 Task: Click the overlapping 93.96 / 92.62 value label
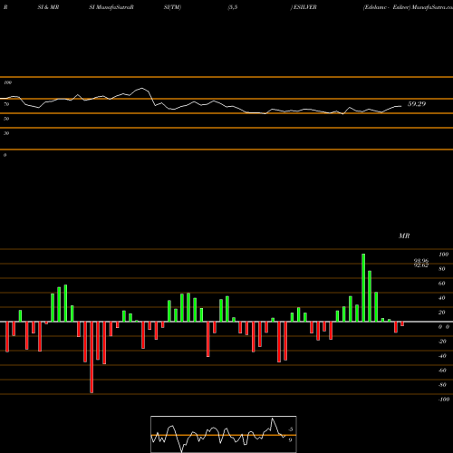[421, 263]
